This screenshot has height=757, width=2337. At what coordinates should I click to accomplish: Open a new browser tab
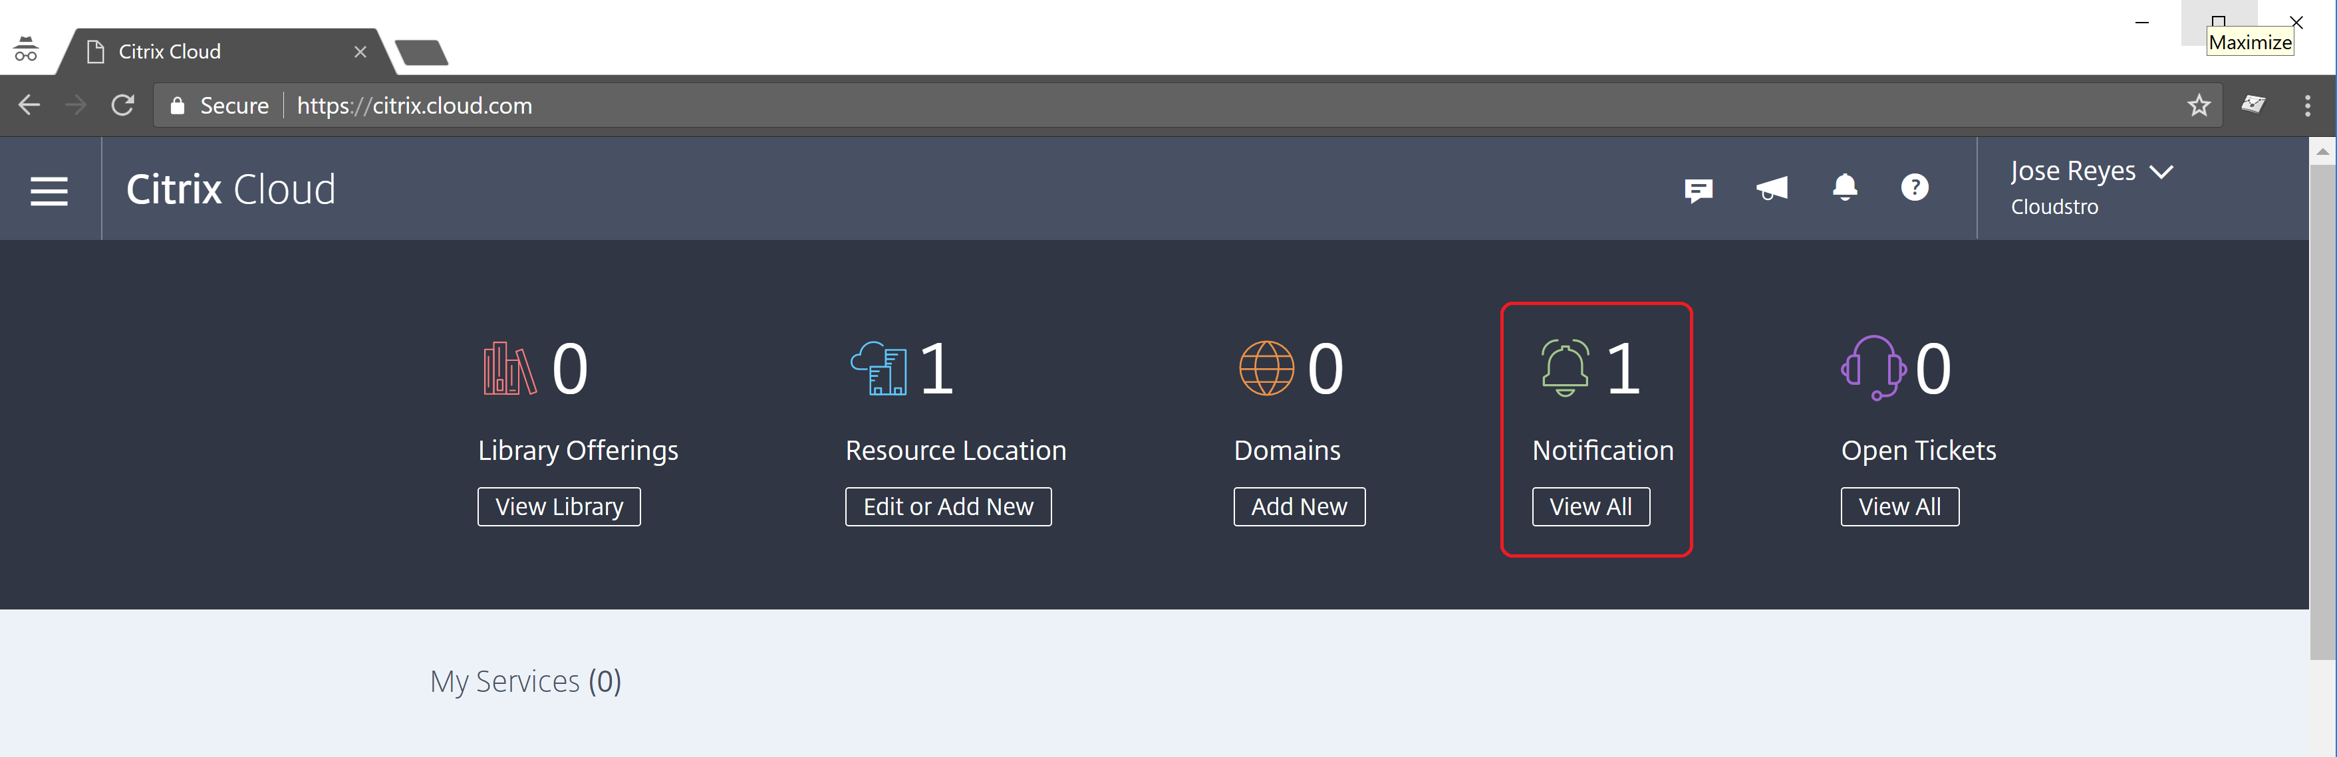tap(422, 53)
